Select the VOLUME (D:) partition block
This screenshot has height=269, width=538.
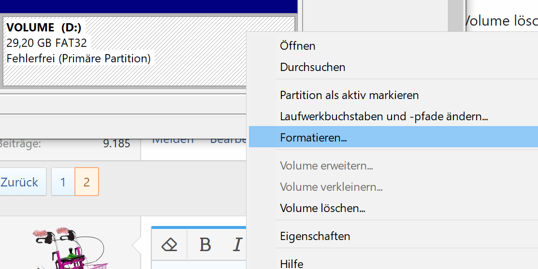click(x=148, y=51)
